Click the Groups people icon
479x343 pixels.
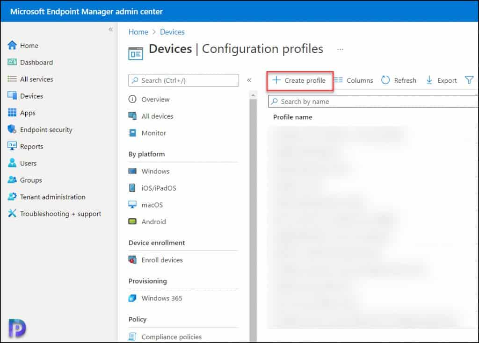[x=12, y=179]
